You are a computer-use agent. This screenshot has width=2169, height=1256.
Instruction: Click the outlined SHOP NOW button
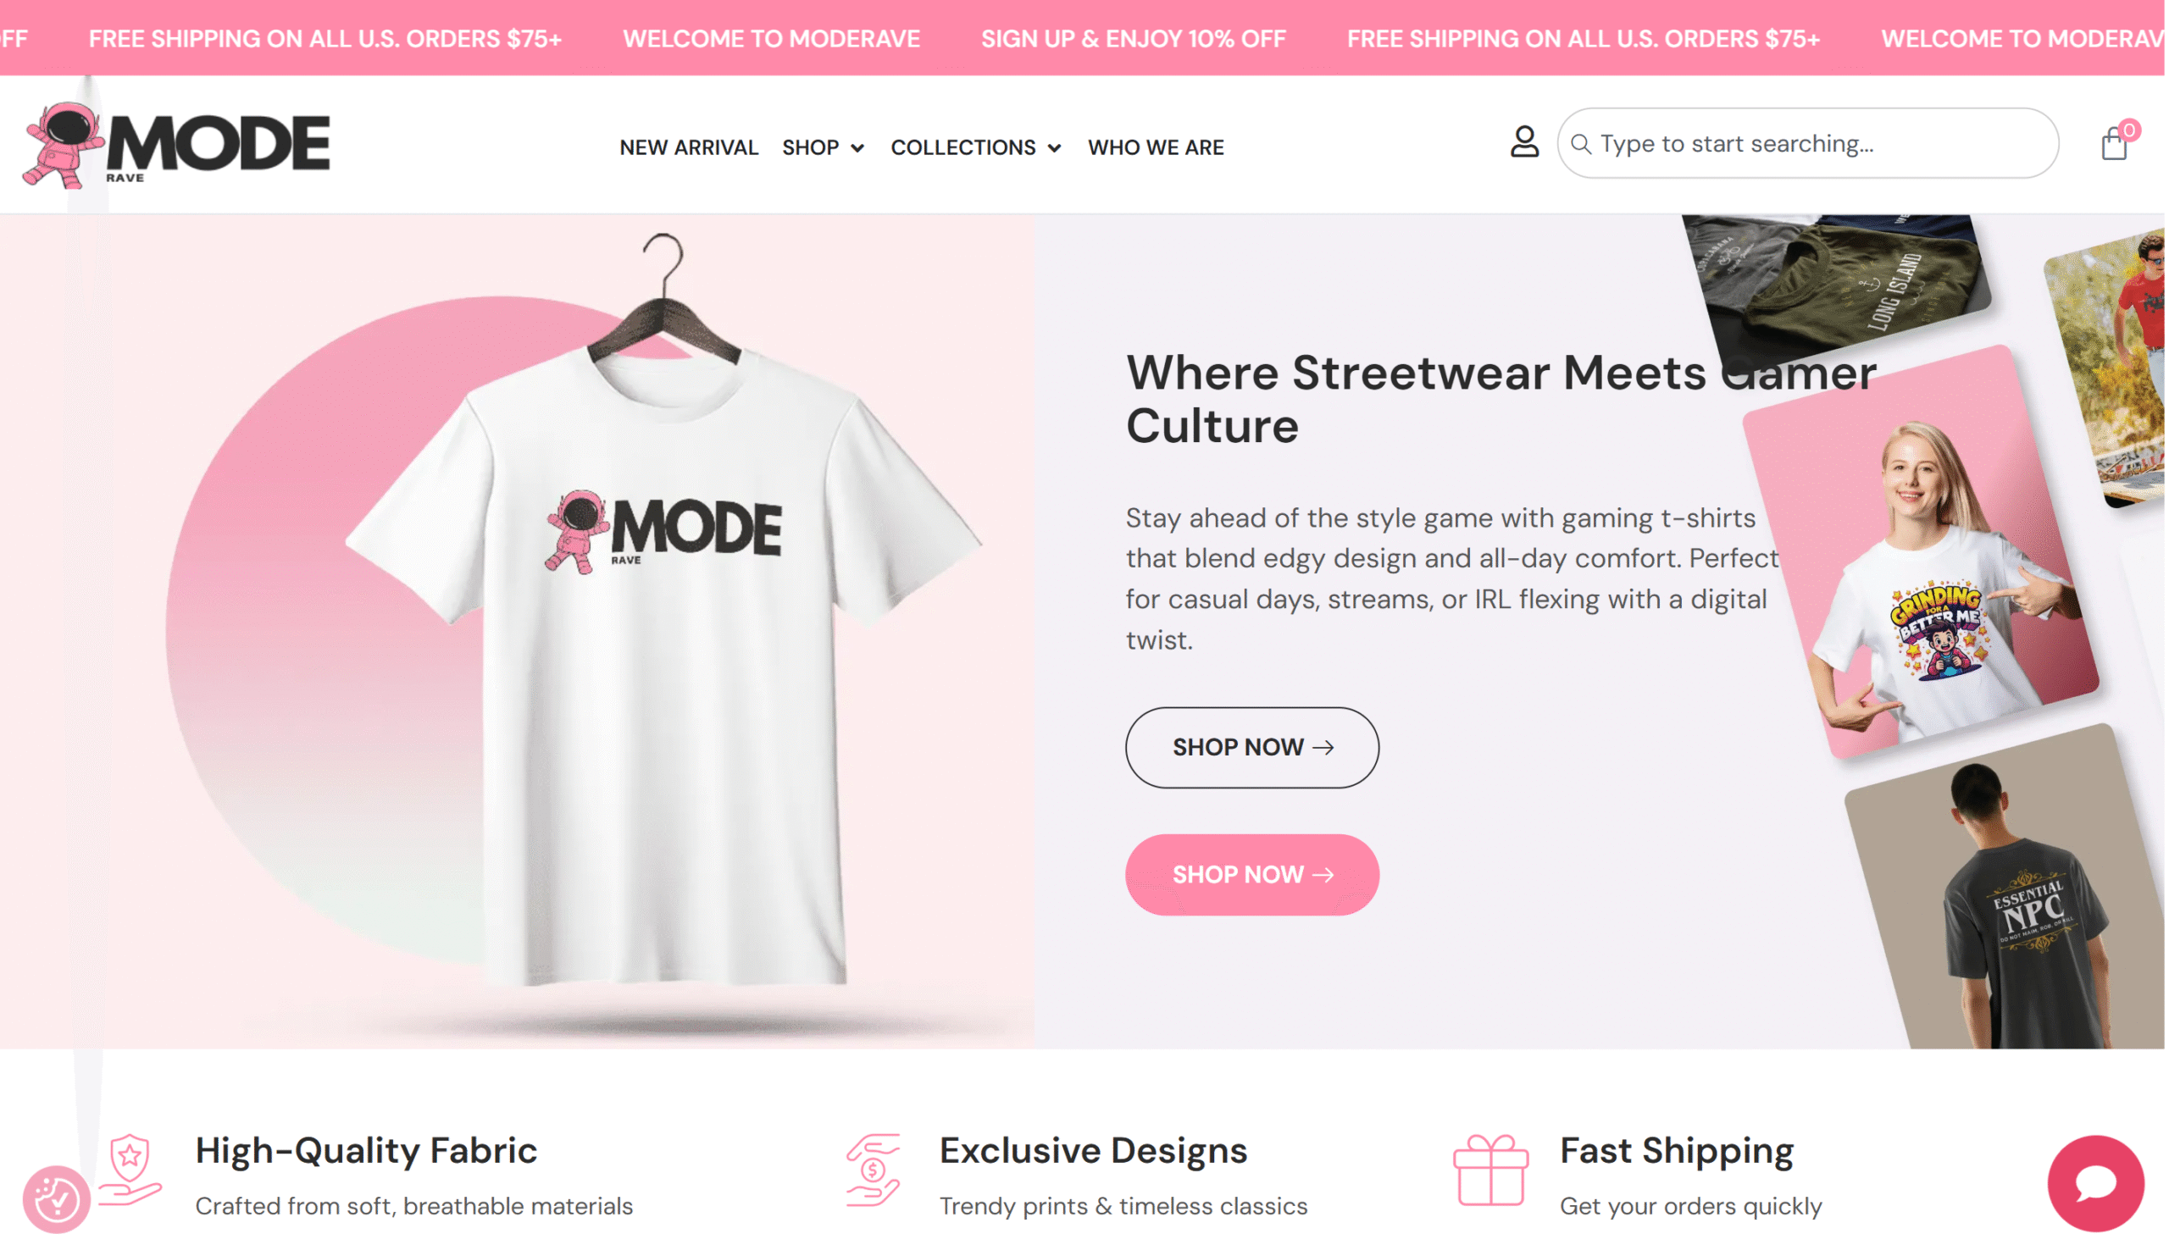click(1252, 748)
